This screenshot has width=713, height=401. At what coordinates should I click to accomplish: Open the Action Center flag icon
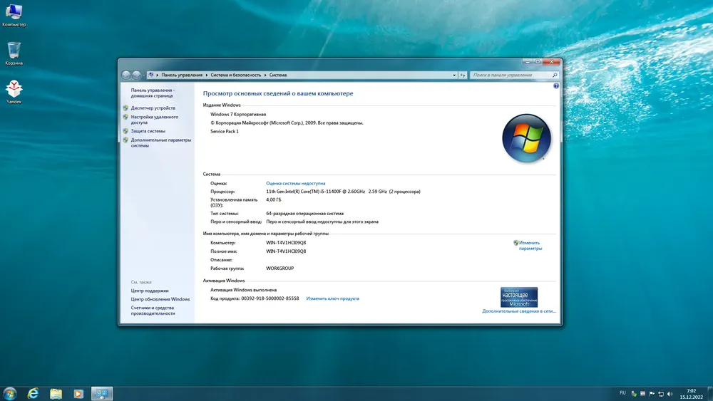pyautogui.click(x=652, y=394)
